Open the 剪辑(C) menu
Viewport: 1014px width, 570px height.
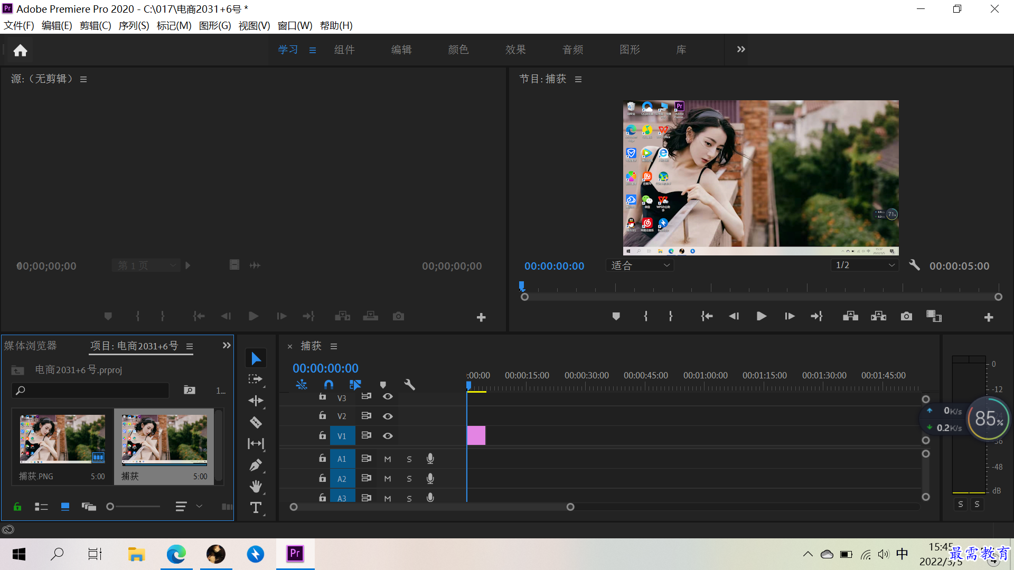point(95,25)
